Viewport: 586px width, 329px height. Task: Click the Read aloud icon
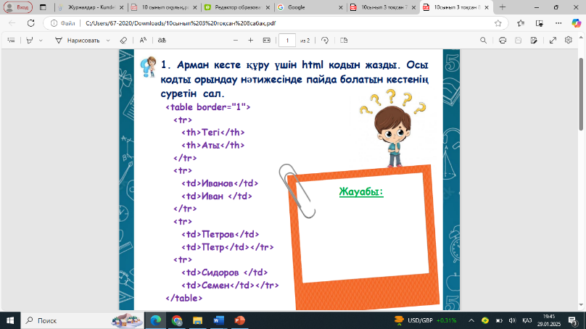click(x=143, y=41)
